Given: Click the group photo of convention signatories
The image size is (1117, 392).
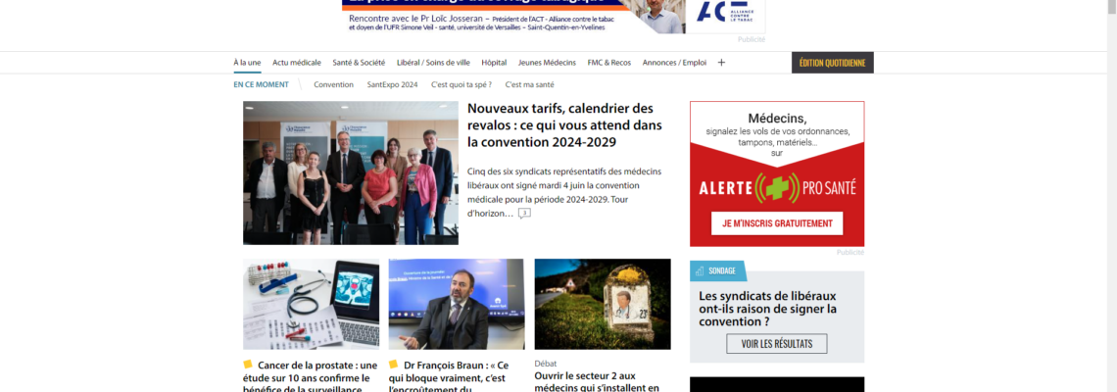Looking at the screenshot, I should pos(351,173).
